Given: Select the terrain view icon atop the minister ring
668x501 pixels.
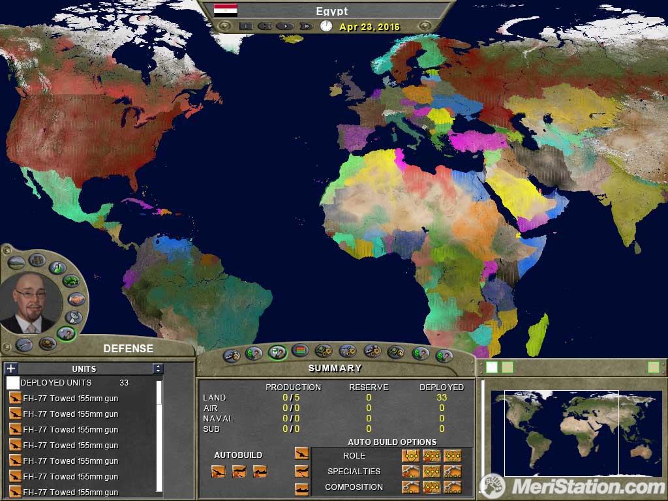Looking at the screenshot, I should tap(16, 260).
